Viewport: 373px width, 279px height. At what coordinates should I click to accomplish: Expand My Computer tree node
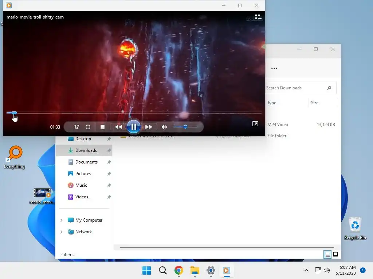[61, 220]
